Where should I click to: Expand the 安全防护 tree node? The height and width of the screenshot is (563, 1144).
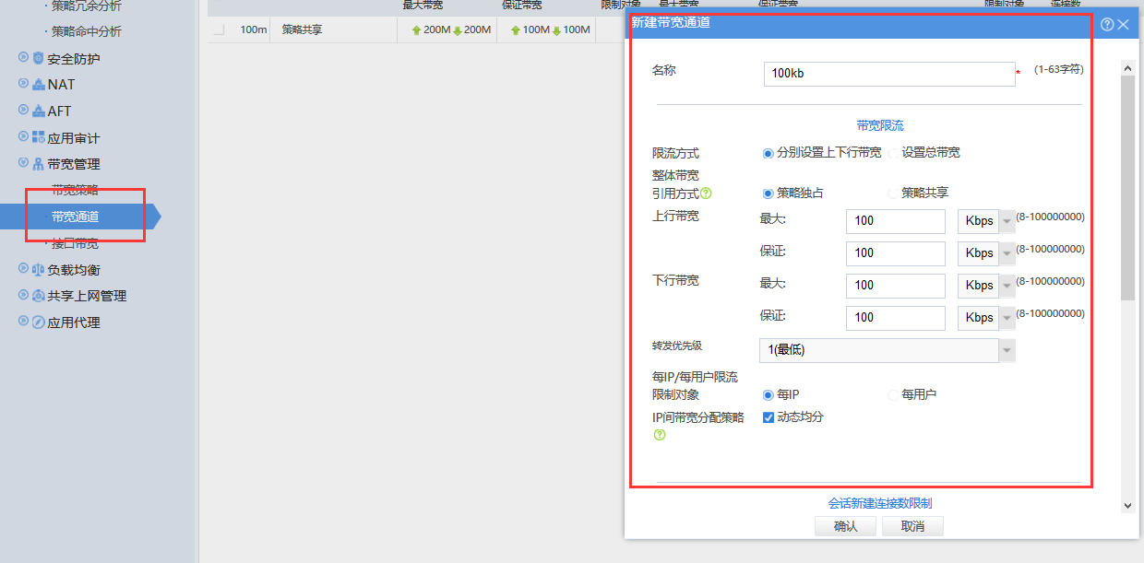24,58
